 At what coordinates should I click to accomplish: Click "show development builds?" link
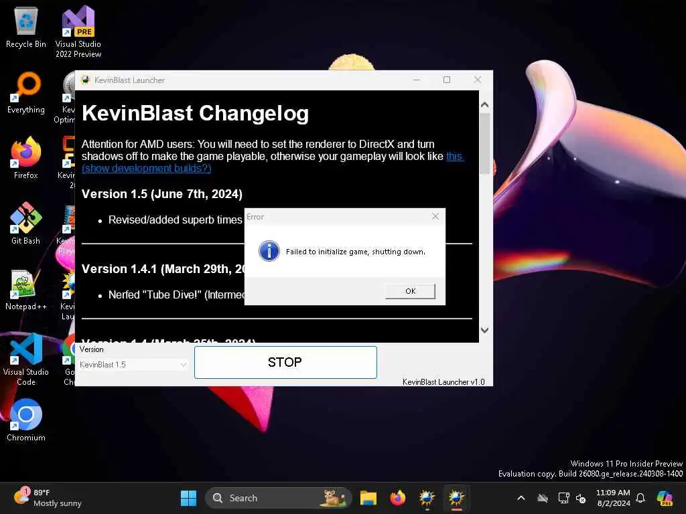pos(147,168)
